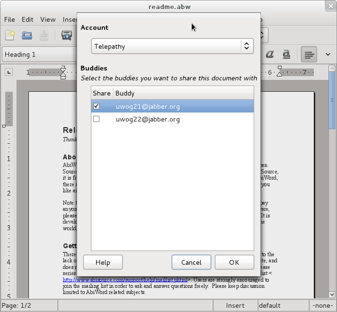
Task: Create a new document with the New icon
Action: pyautogui.click(x=10, y=35)
